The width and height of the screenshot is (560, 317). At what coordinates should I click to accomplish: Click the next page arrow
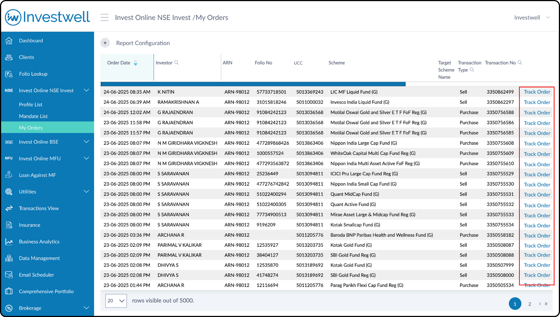tap(540, 304)
